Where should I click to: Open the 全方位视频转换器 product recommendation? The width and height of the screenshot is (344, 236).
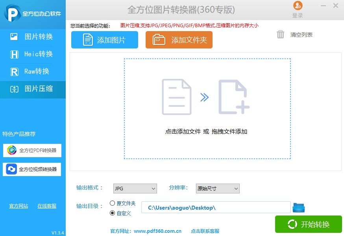32,169
